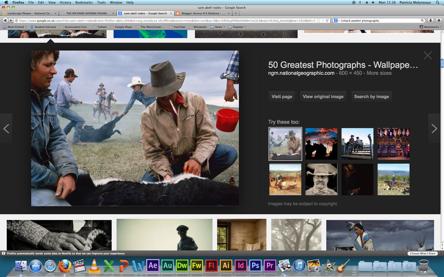Launch Adobe InDesign from the Dock
444x277 pixels.
point(241,266)
